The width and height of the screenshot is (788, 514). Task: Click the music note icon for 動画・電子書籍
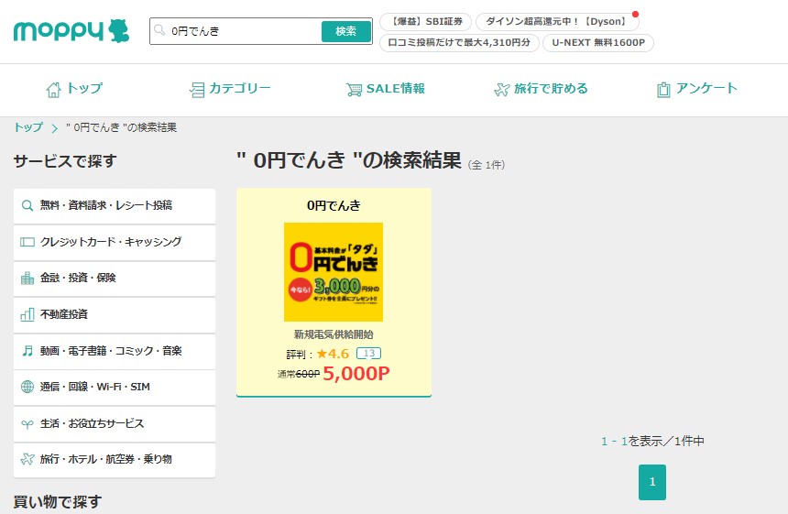point(27,351)
